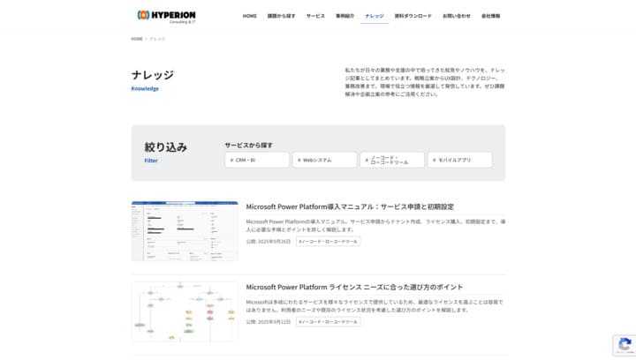
Task: Click the reCAPTCHA badge icon
Action: point(625,345)
